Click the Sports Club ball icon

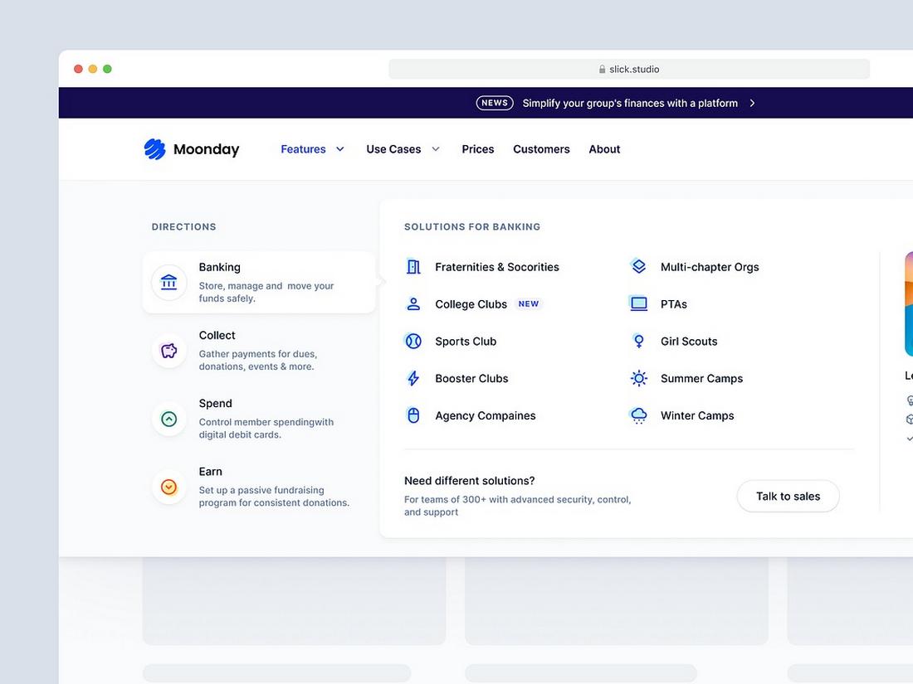[x=413, y=342]
